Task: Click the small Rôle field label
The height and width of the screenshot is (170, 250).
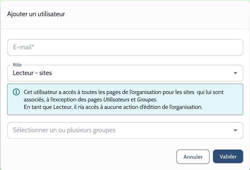Action: click(x=17, y=65)
